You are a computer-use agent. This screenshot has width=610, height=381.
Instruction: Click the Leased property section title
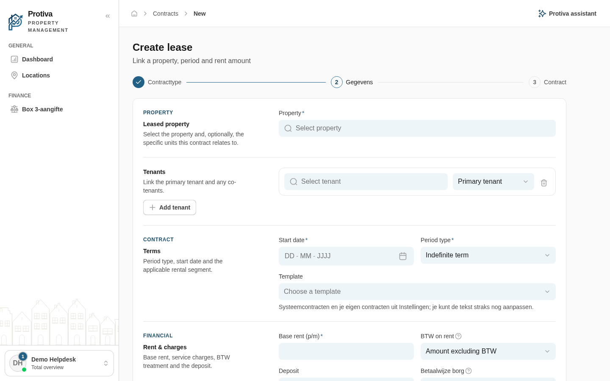click(x=166, y=124)
